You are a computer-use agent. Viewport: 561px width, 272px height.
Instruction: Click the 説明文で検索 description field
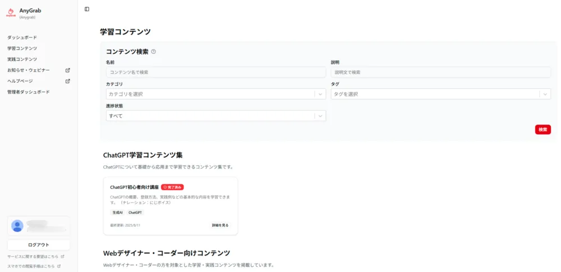(441, 72)
